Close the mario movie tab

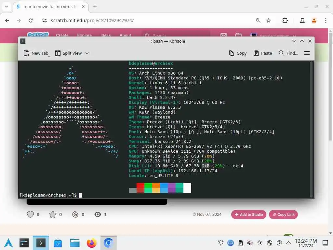coord(83,7)
